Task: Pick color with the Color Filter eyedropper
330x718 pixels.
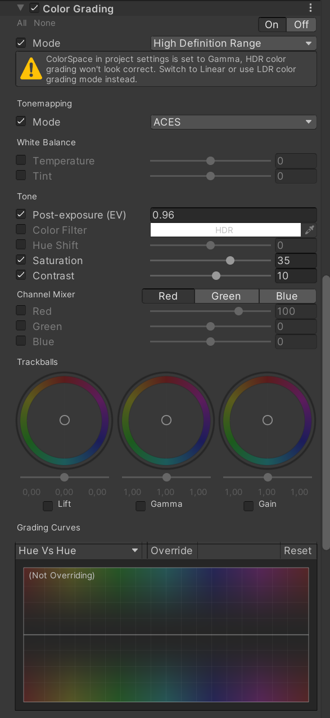Action: (309, 230)
